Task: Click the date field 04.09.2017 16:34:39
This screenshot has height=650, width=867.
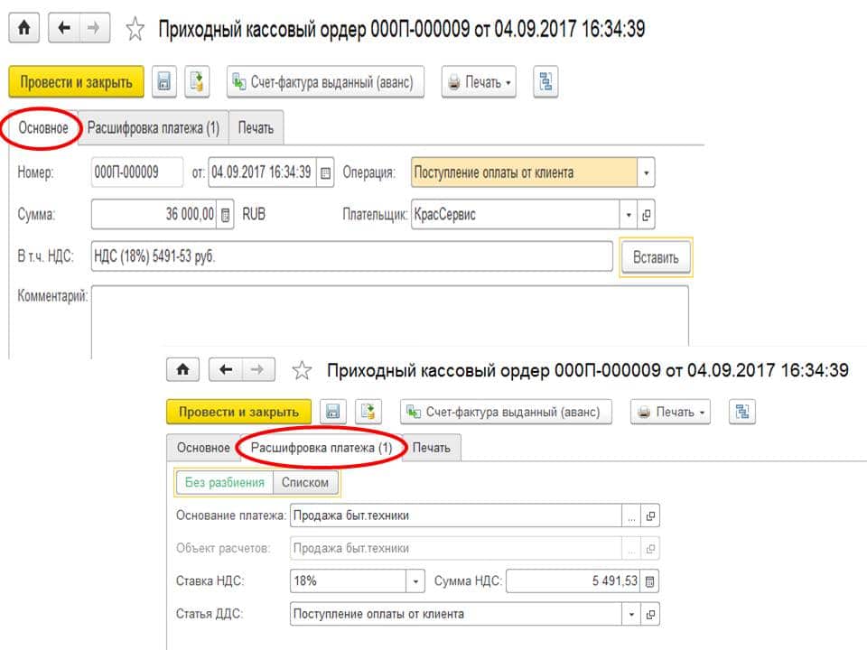Action: (262, 172)
